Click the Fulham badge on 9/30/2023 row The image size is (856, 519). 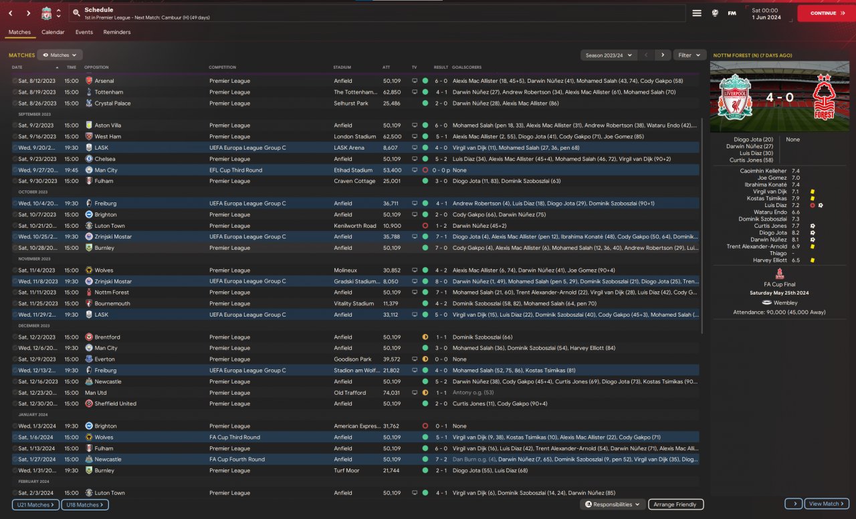pyautogui.click(x=89, y=181)
